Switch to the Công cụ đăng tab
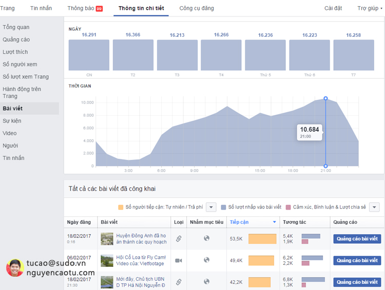 click(x=197, y=8)
